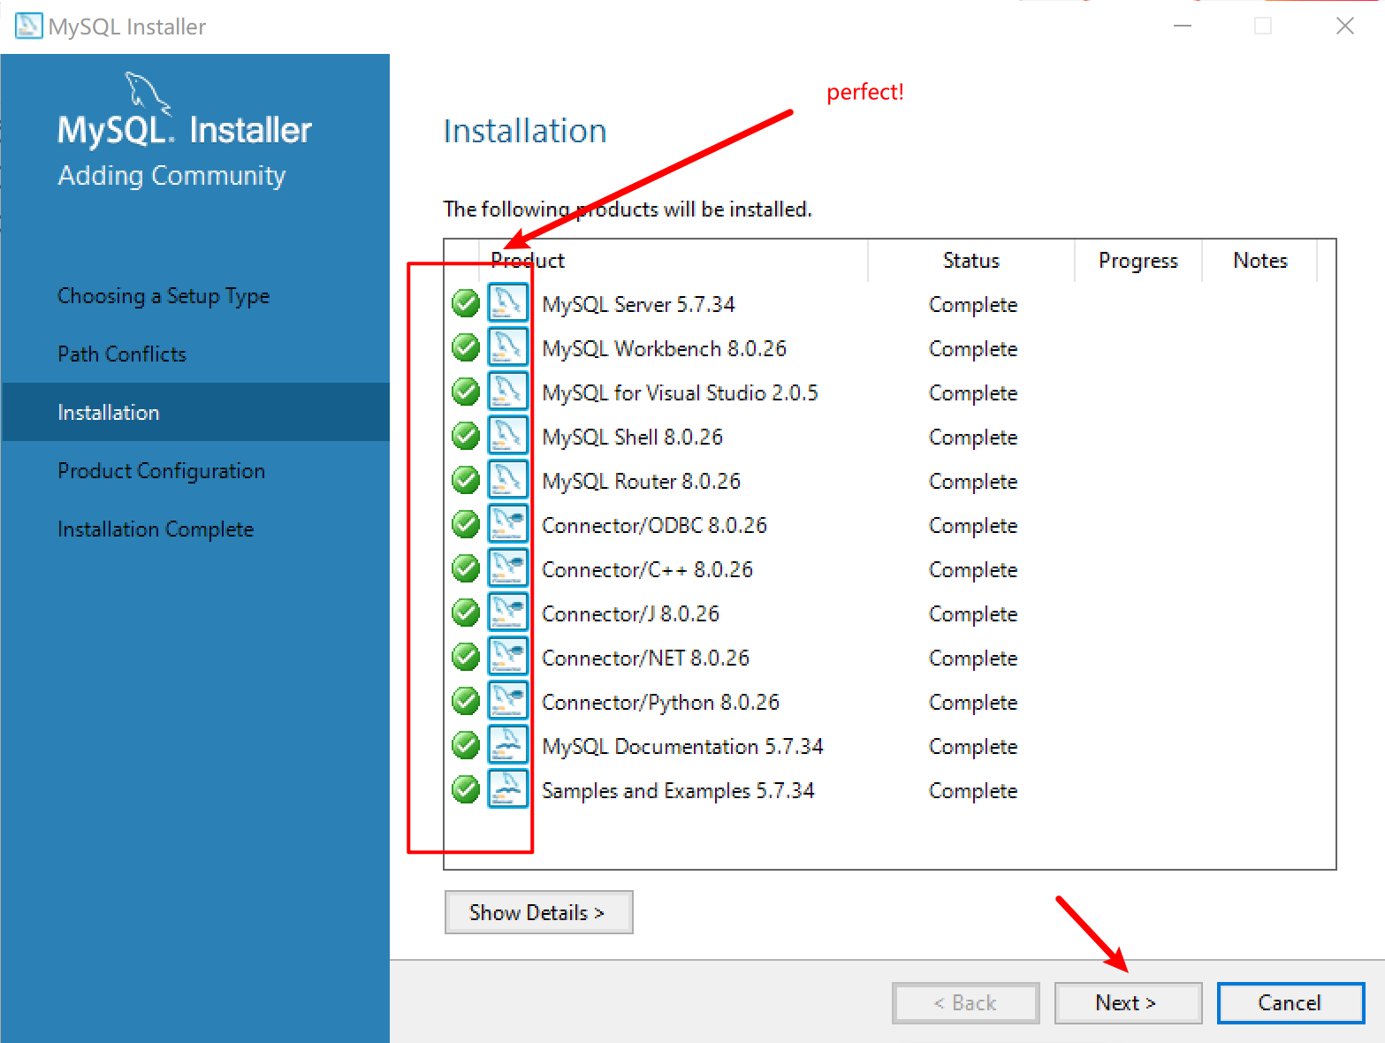Viewport: 1385px width, 1043px height.
Task: Click the MySQL Shell 8.0.26 product icon
Action: 508,436
